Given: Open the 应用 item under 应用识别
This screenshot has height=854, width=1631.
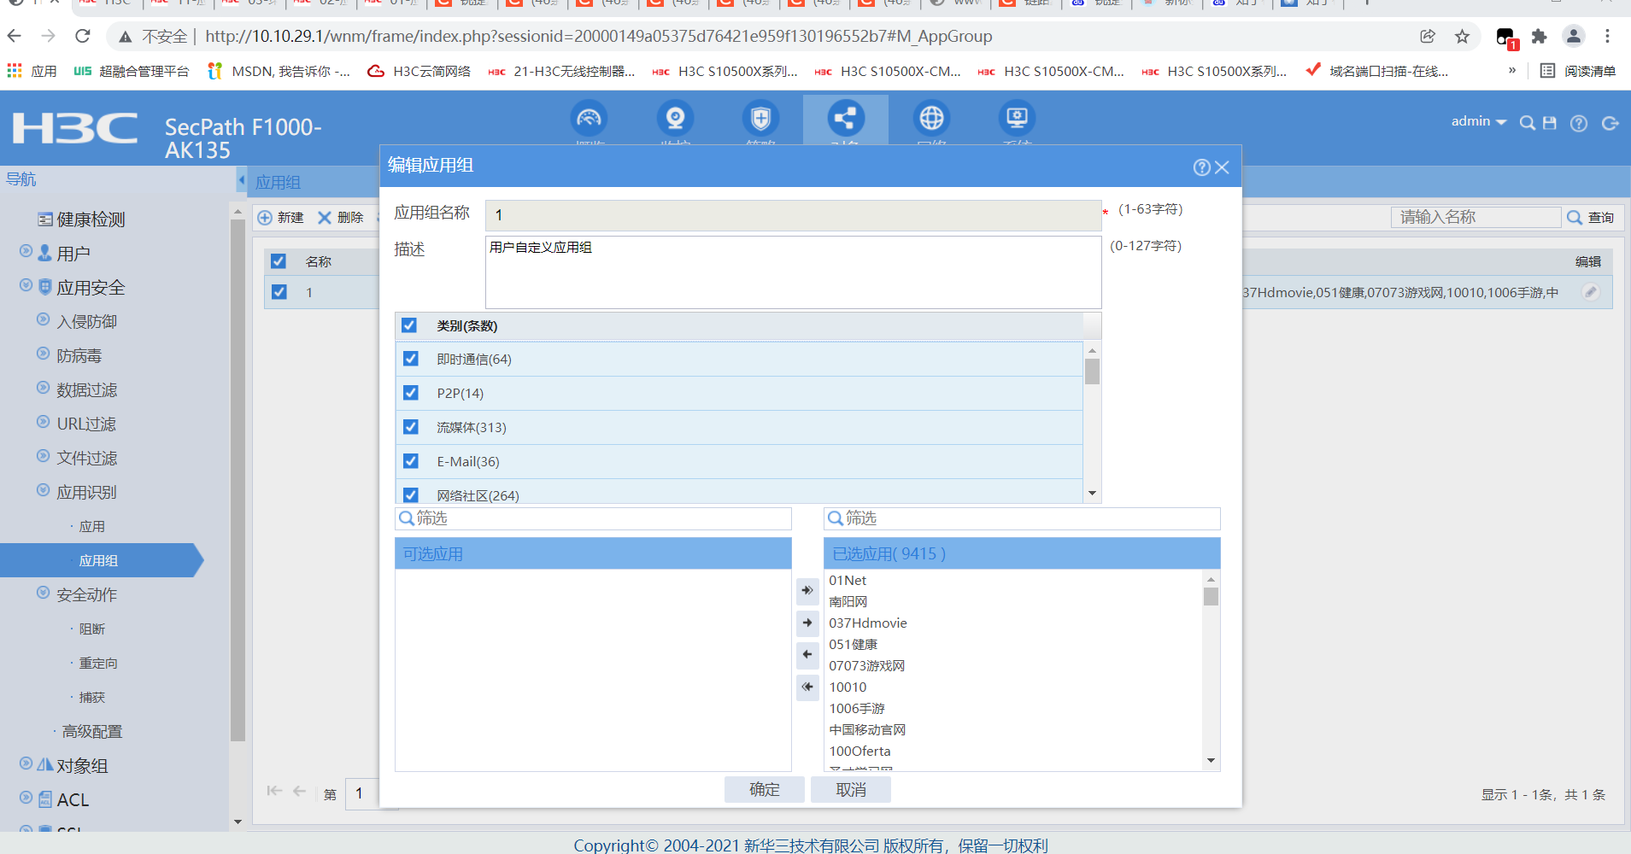Looking at the screenshot, I should (x=92, y=527).
